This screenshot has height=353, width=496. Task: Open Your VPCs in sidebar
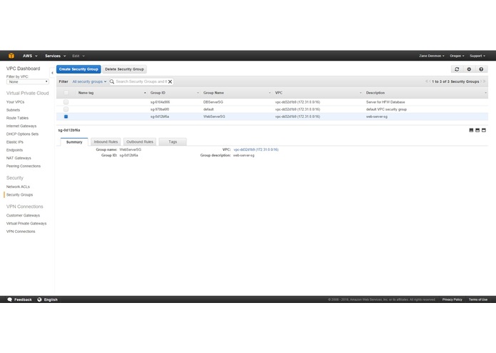15,102
